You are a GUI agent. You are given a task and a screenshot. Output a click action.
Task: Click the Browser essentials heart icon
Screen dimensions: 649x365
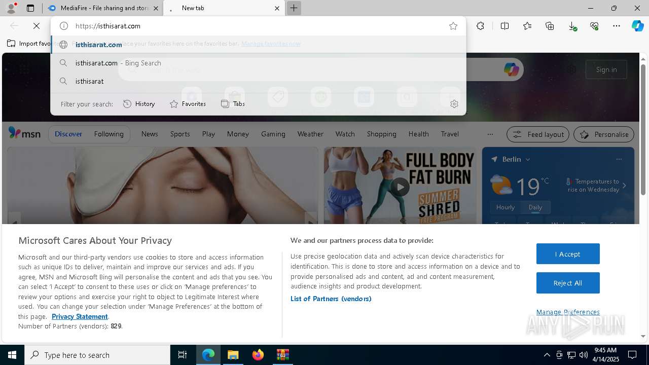(594, 26)
